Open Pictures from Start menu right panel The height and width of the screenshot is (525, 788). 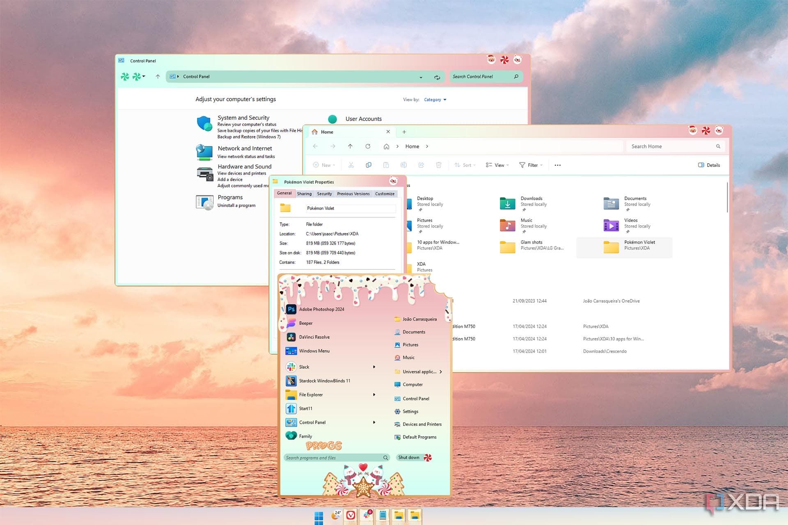click(x=410, y=345)
